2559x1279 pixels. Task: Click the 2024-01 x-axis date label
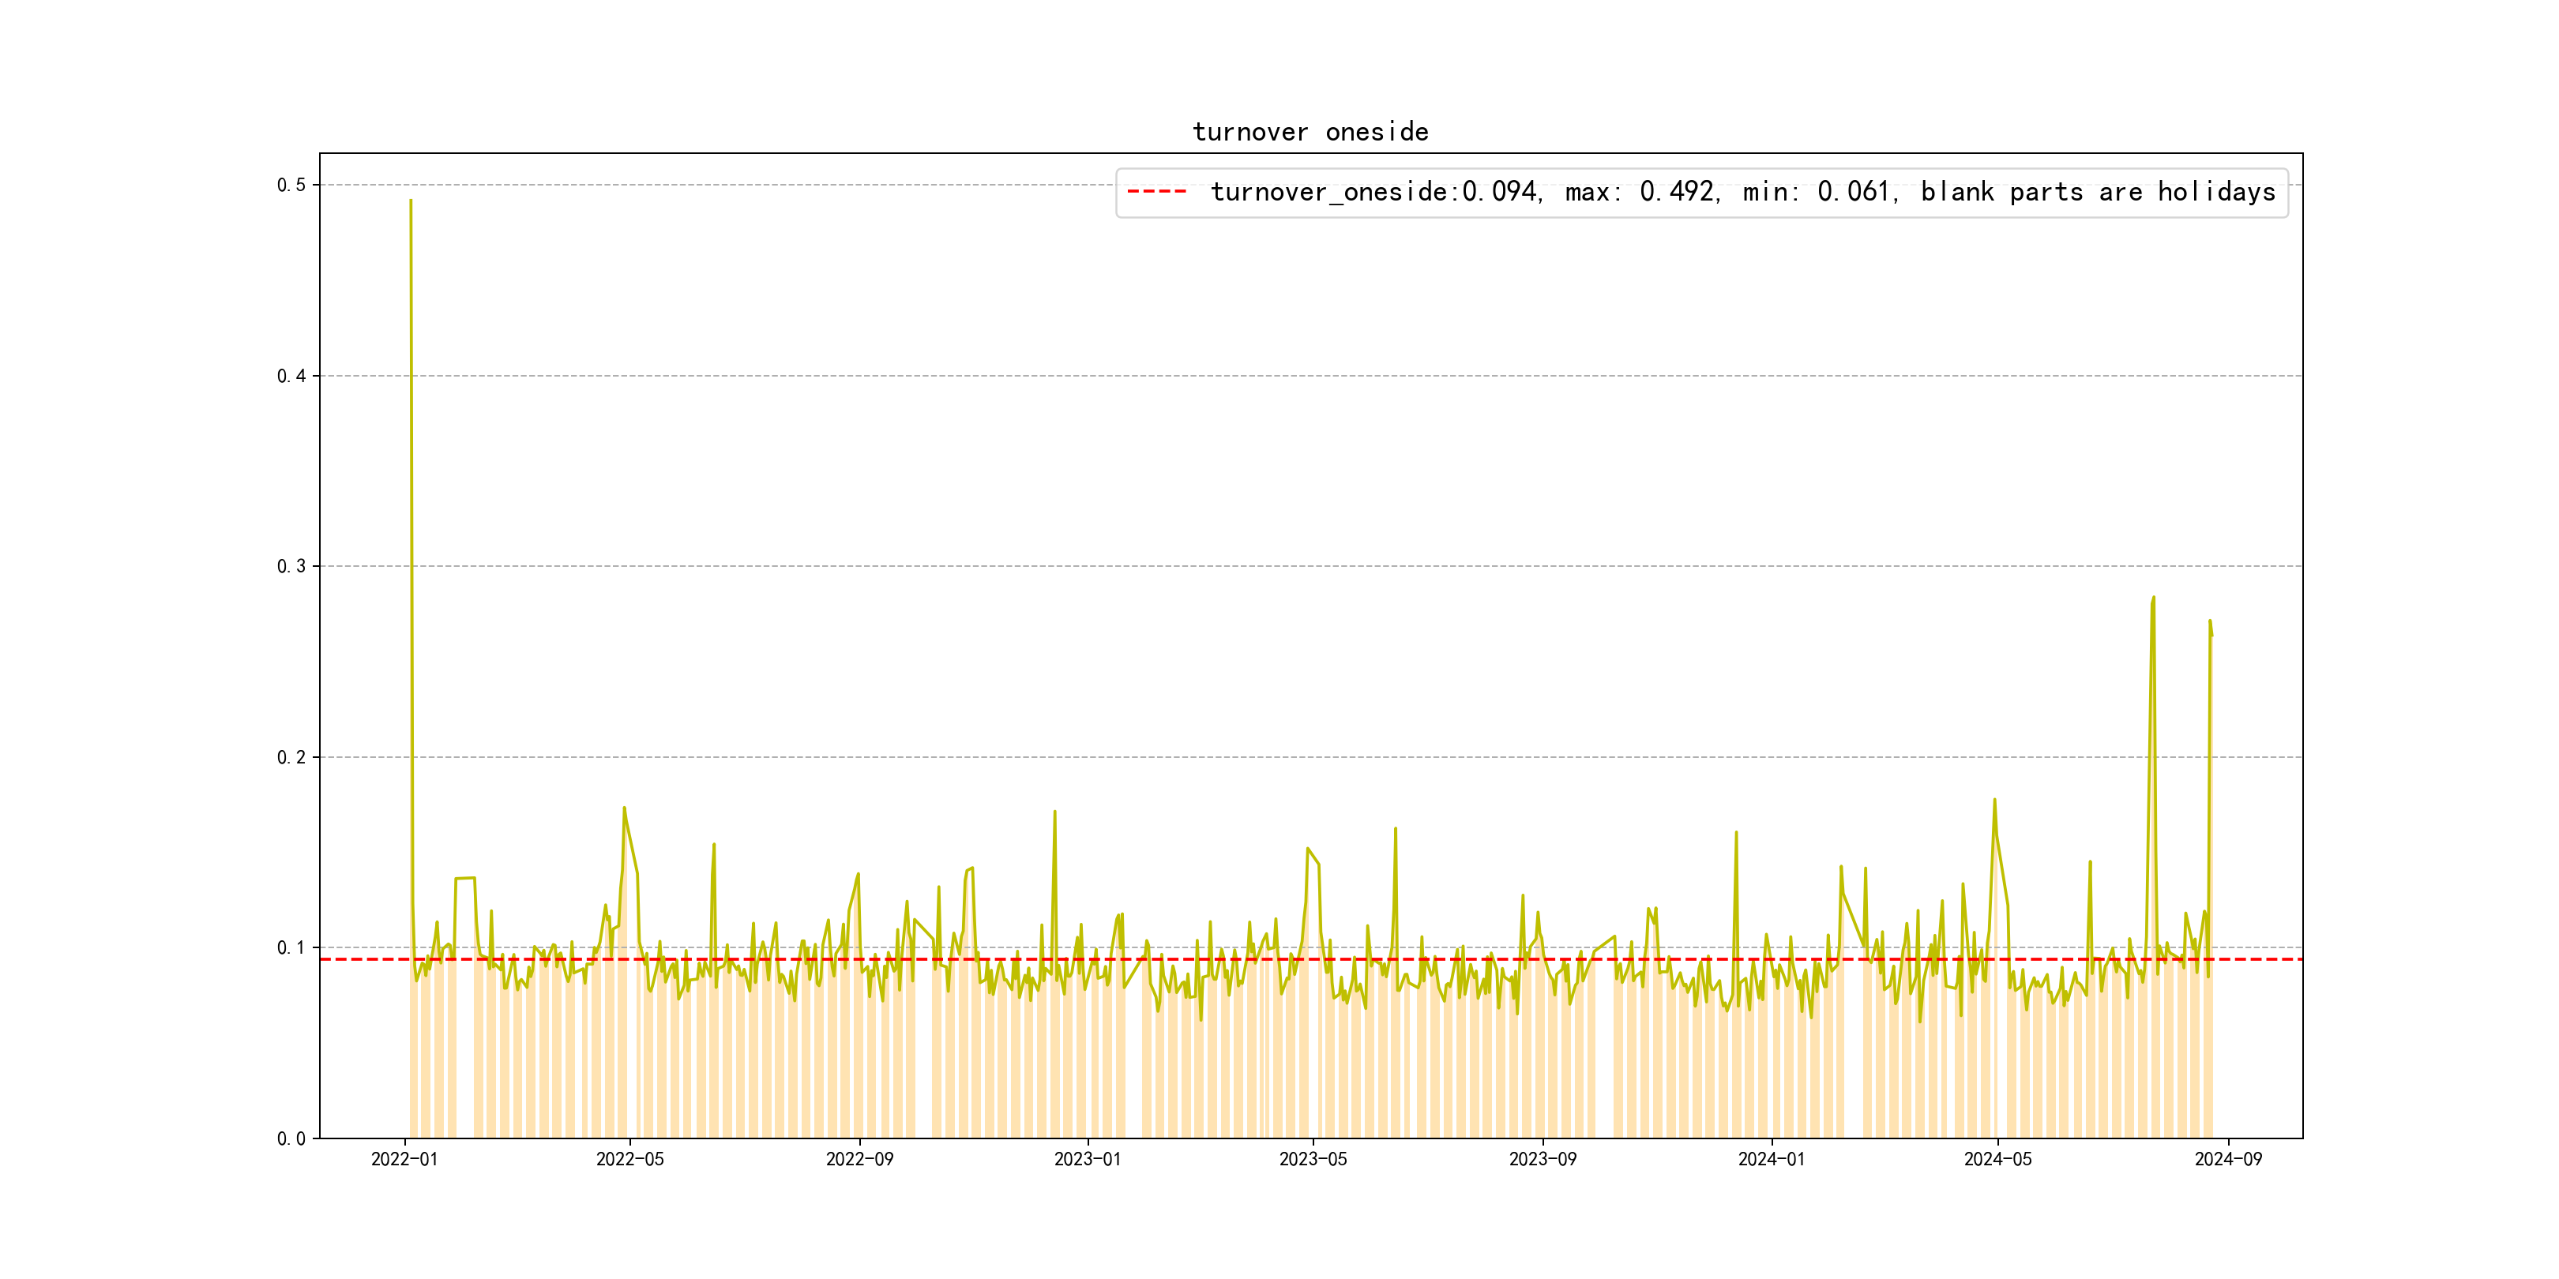1772,1160
